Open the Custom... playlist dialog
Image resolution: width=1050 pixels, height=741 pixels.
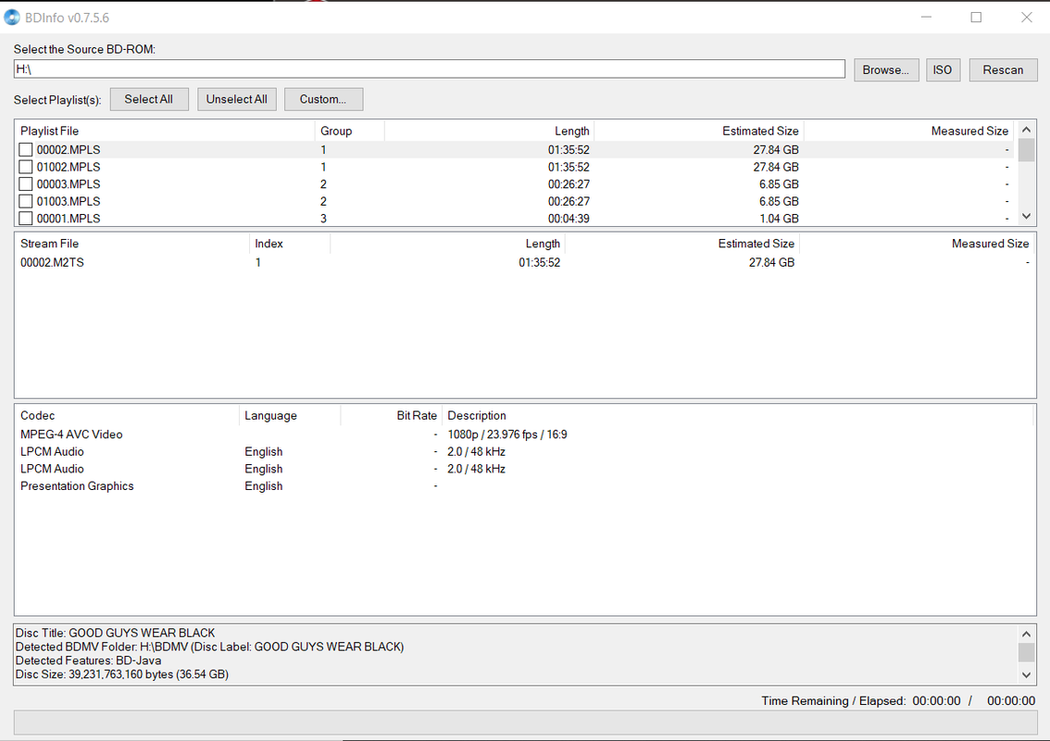(x=323, y=99)
